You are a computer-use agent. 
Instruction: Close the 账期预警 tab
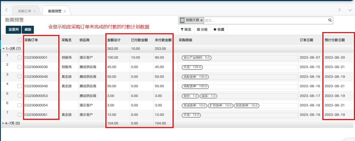click(x=65, y=11)
